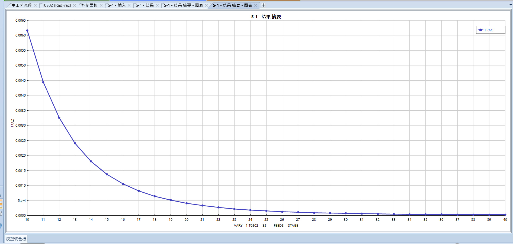Click the x-axis tick label 25
The image size is (513, 244).
266,220
